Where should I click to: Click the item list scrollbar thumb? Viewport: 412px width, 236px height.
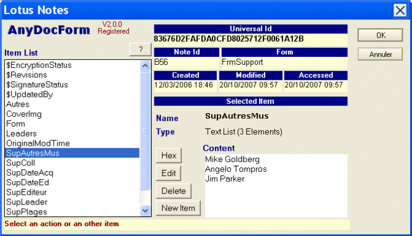tap(146, 130)
